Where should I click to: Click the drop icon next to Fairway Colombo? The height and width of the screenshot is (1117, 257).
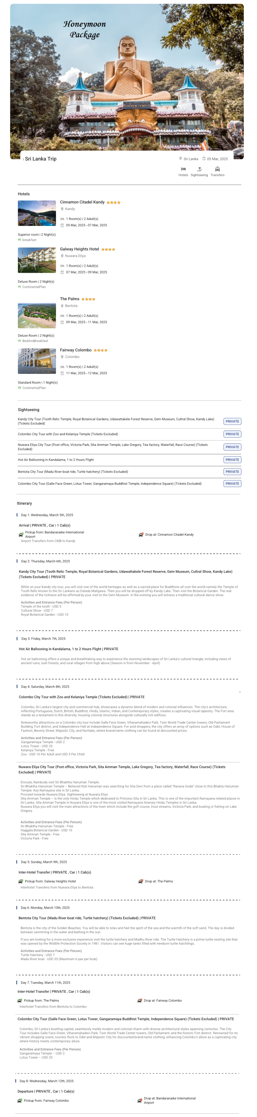pos(140,1000)
